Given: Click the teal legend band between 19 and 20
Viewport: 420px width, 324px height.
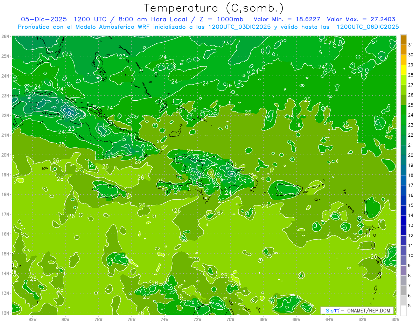Looking at the screenshot, I should coord(404,160).
